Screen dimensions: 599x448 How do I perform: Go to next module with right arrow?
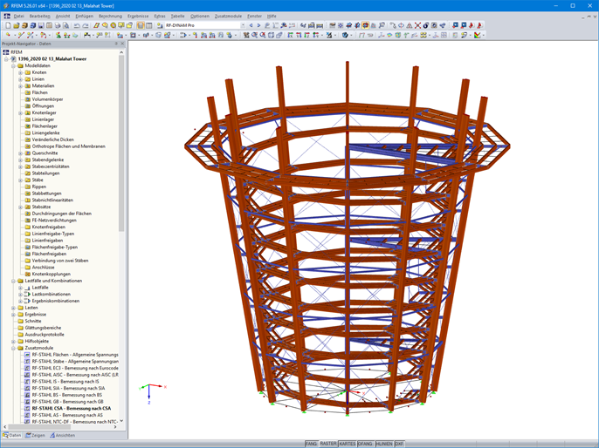(258, 25)
